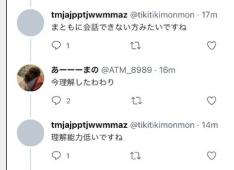Open the 16m timestamp link
This screenshot has height=170, width=234.
167,70
